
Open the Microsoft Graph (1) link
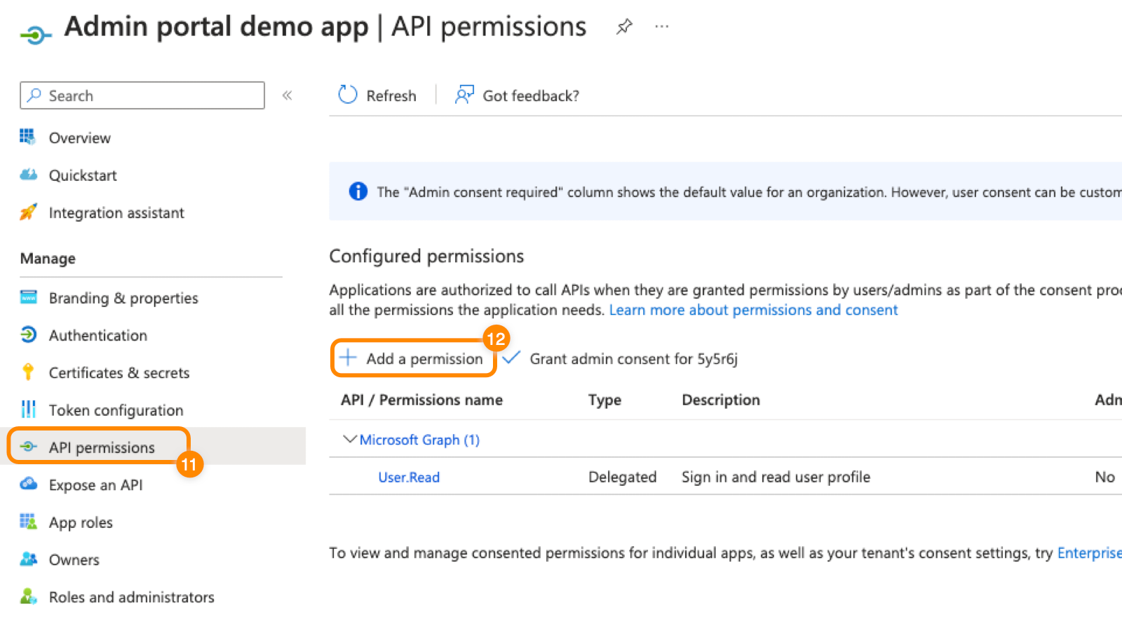[x=419, y=440]
